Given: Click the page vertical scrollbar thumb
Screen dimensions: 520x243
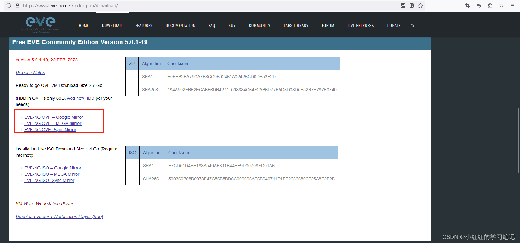Looking at the screenshot, I should coord(518,140).
